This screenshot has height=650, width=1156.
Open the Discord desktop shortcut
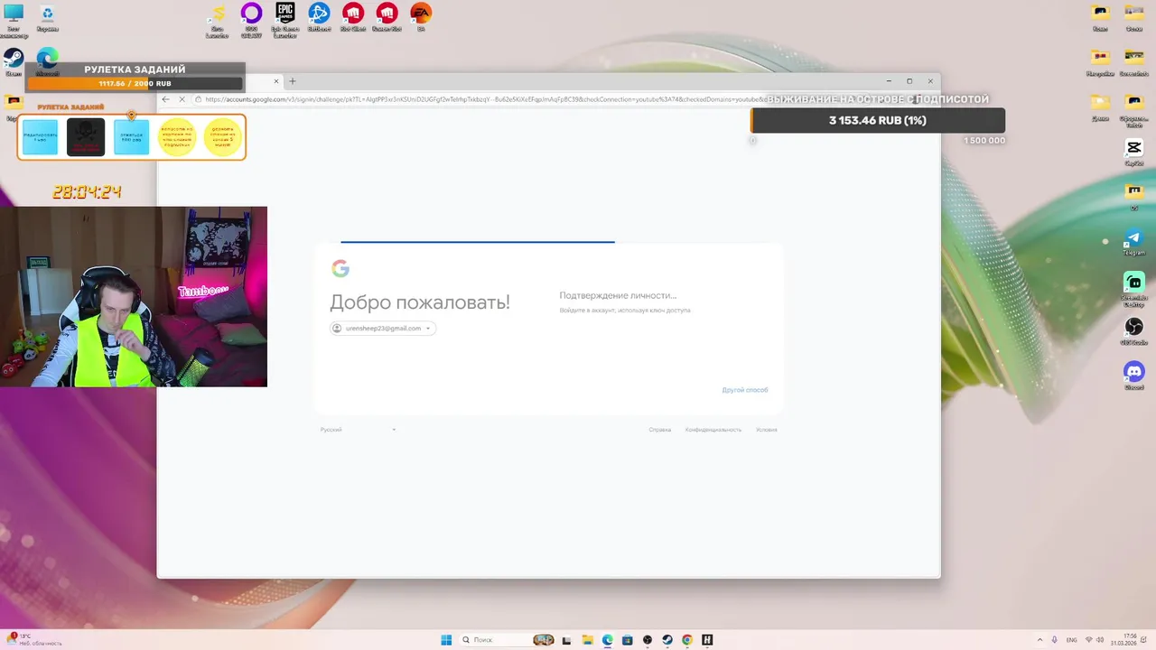point(1134,376)
